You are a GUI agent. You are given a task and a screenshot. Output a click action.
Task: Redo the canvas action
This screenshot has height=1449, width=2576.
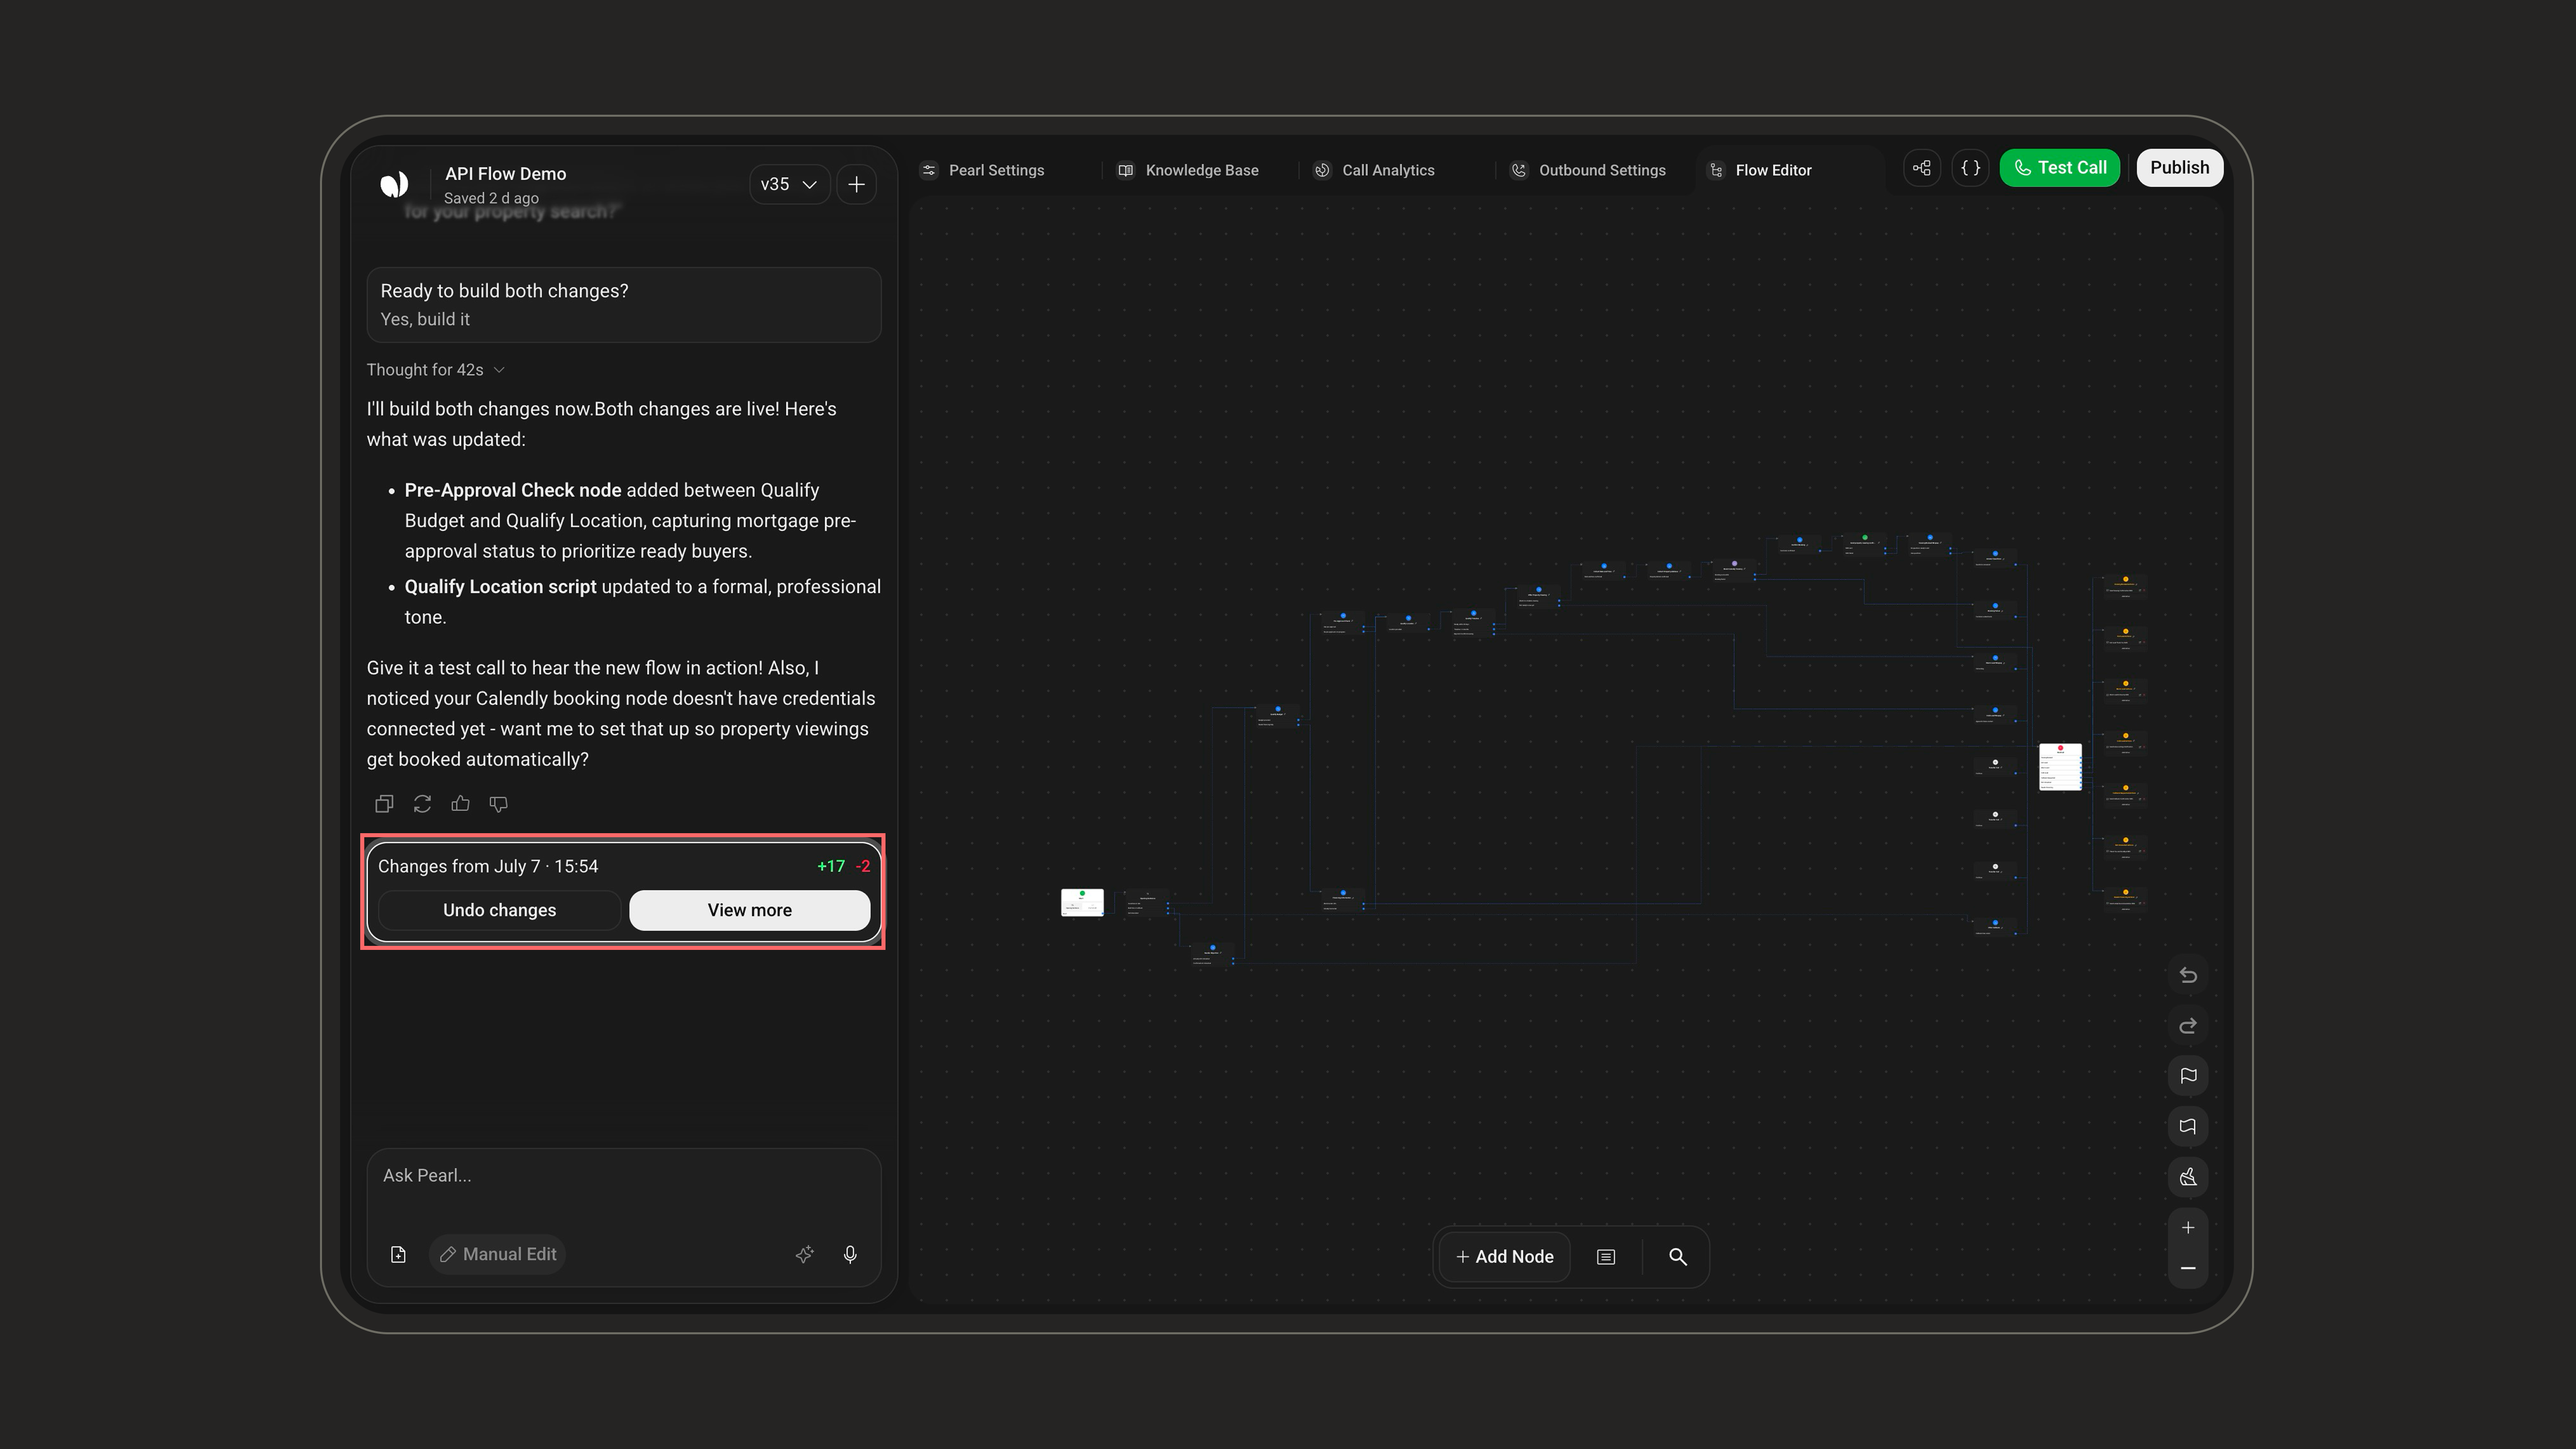(2188, 1026)
